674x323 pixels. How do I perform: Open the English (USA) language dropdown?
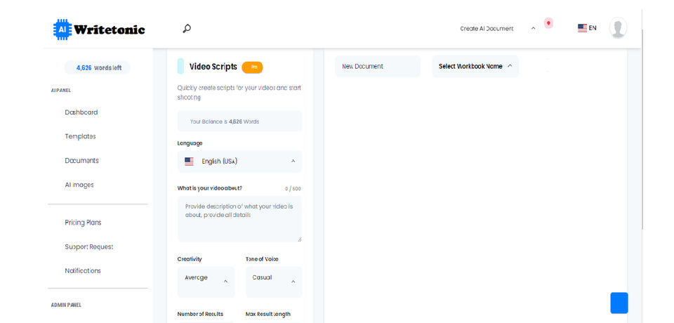[239, 161]
